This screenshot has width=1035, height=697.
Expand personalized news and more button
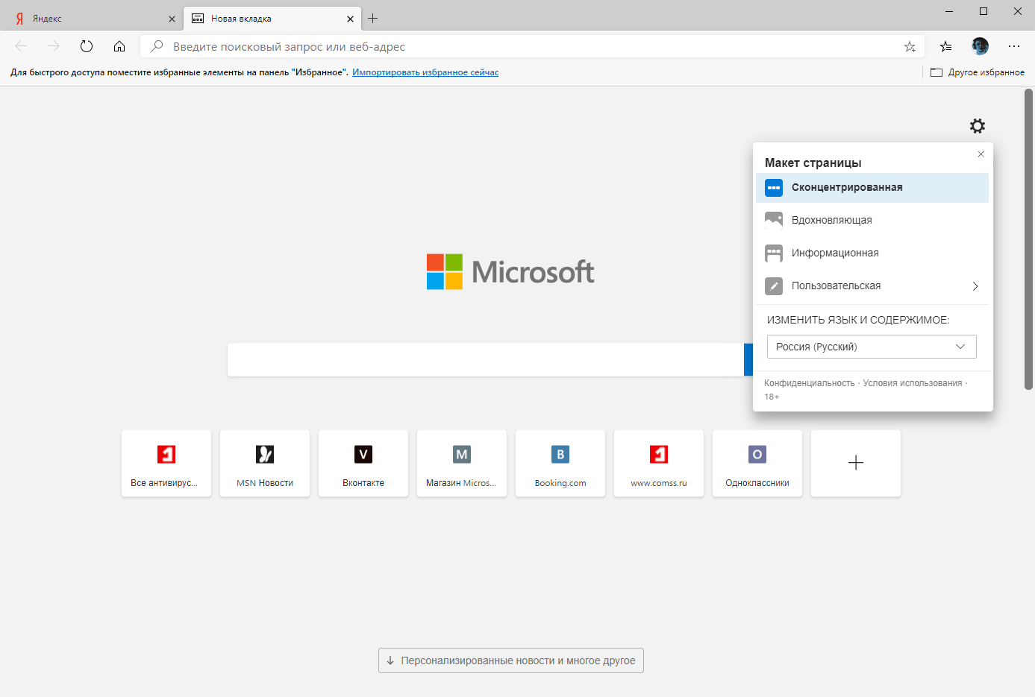click(x=511, y=660)
